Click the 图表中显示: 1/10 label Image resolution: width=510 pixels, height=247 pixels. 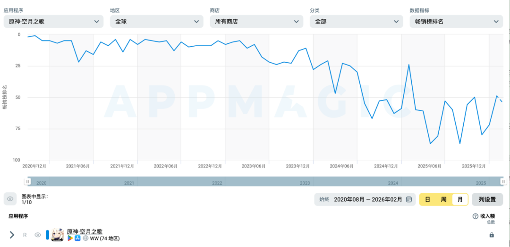click(x=35, y=199)
